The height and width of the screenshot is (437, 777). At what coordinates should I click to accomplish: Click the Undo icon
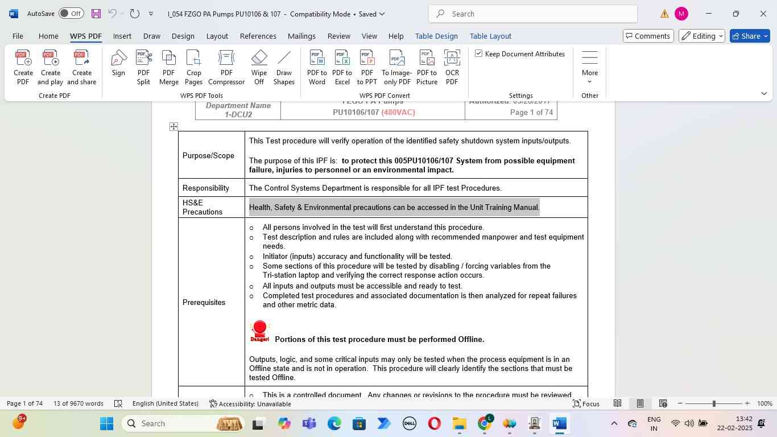112,14
